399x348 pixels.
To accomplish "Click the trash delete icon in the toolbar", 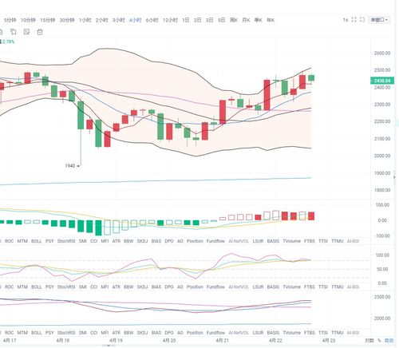I will (x=40, y=32).
